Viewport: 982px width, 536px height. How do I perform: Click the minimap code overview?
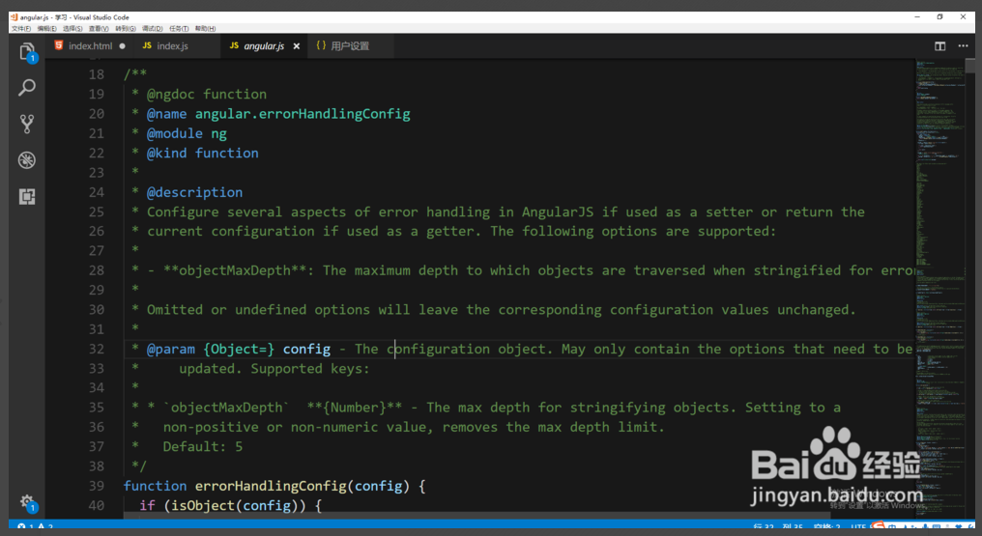tap(939, 288)
